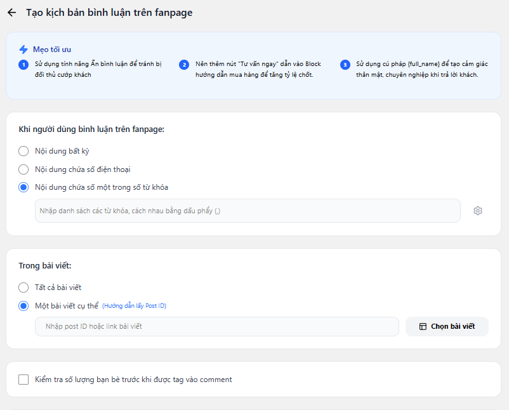Viewport: 509px width, 410px height.
Task: Click the "Tạo kịch bản bình luận trên fanpage" title
Action: [x=109, y=13]
